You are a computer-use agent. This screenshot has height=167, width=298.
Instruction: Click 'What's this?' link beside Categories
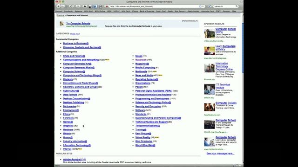pos(75,34)
